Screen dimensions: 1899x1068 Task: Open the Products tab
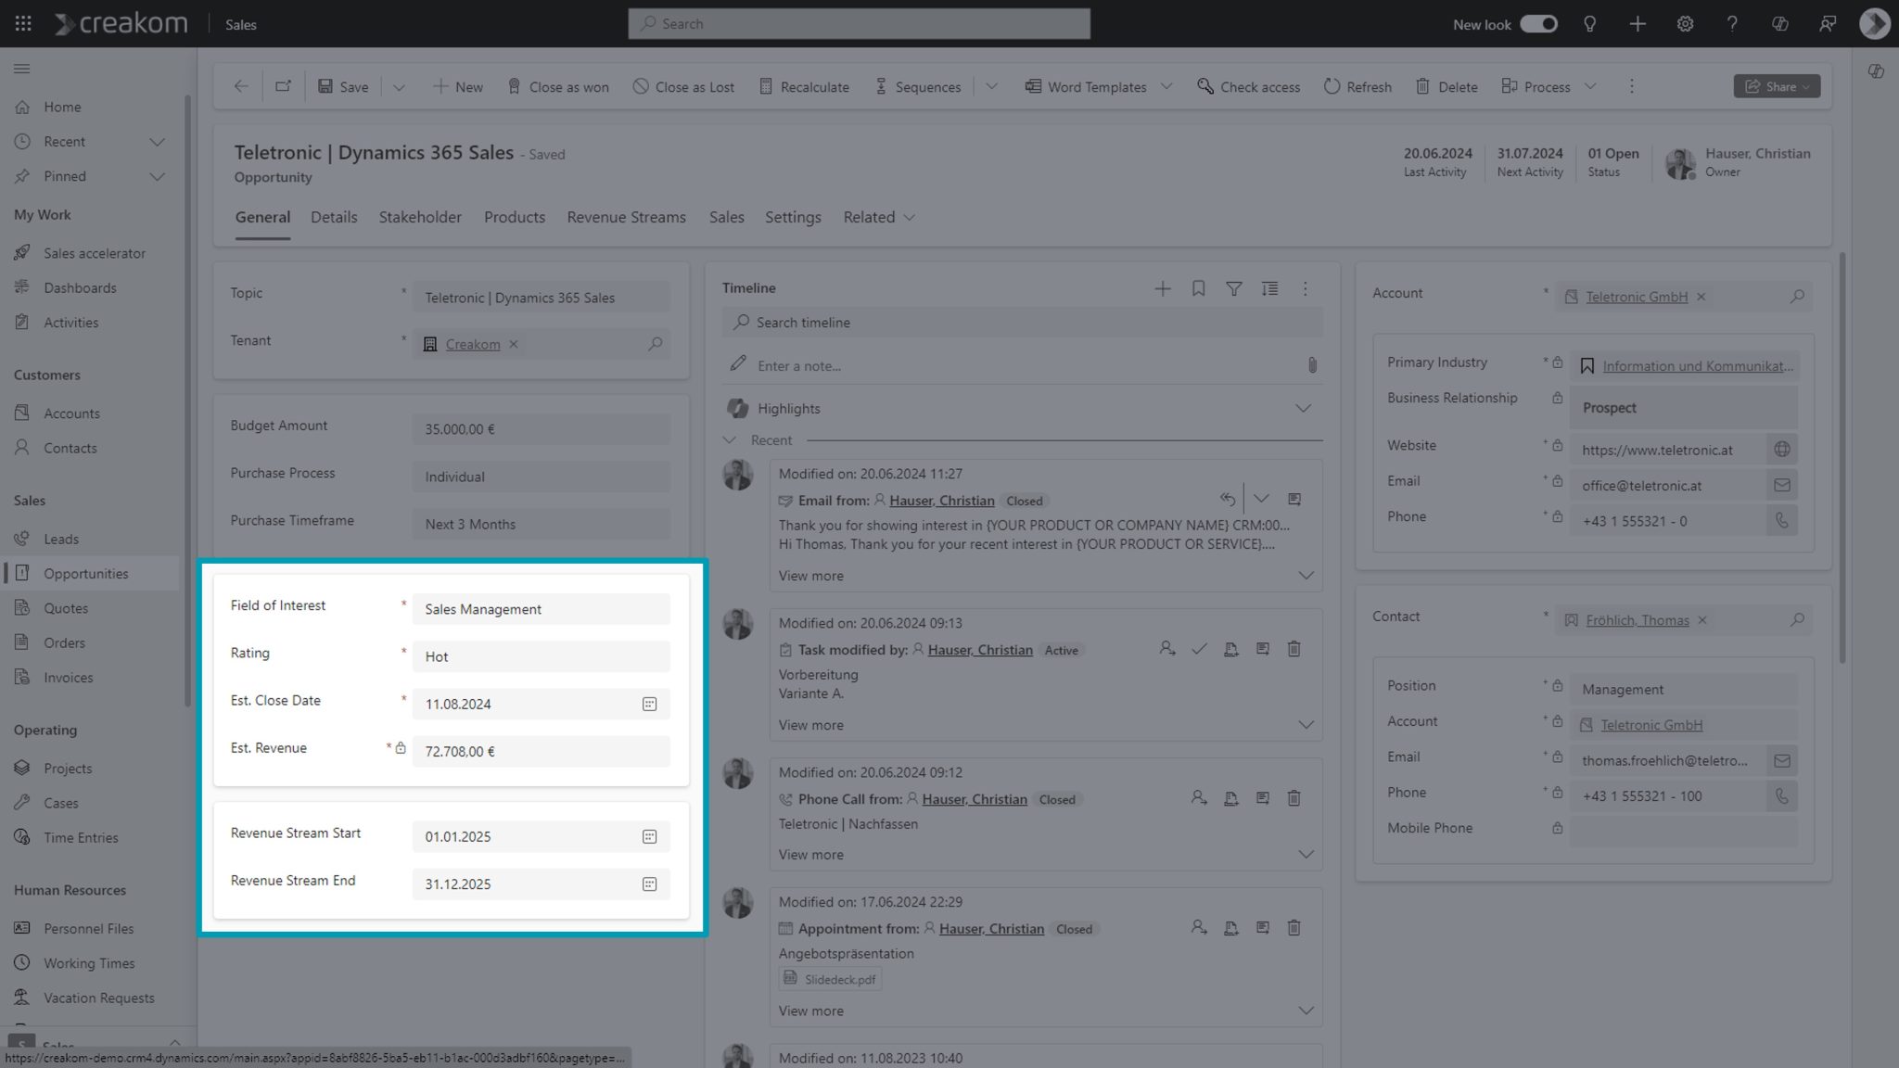pyautogui.click(x=515, y=217)
